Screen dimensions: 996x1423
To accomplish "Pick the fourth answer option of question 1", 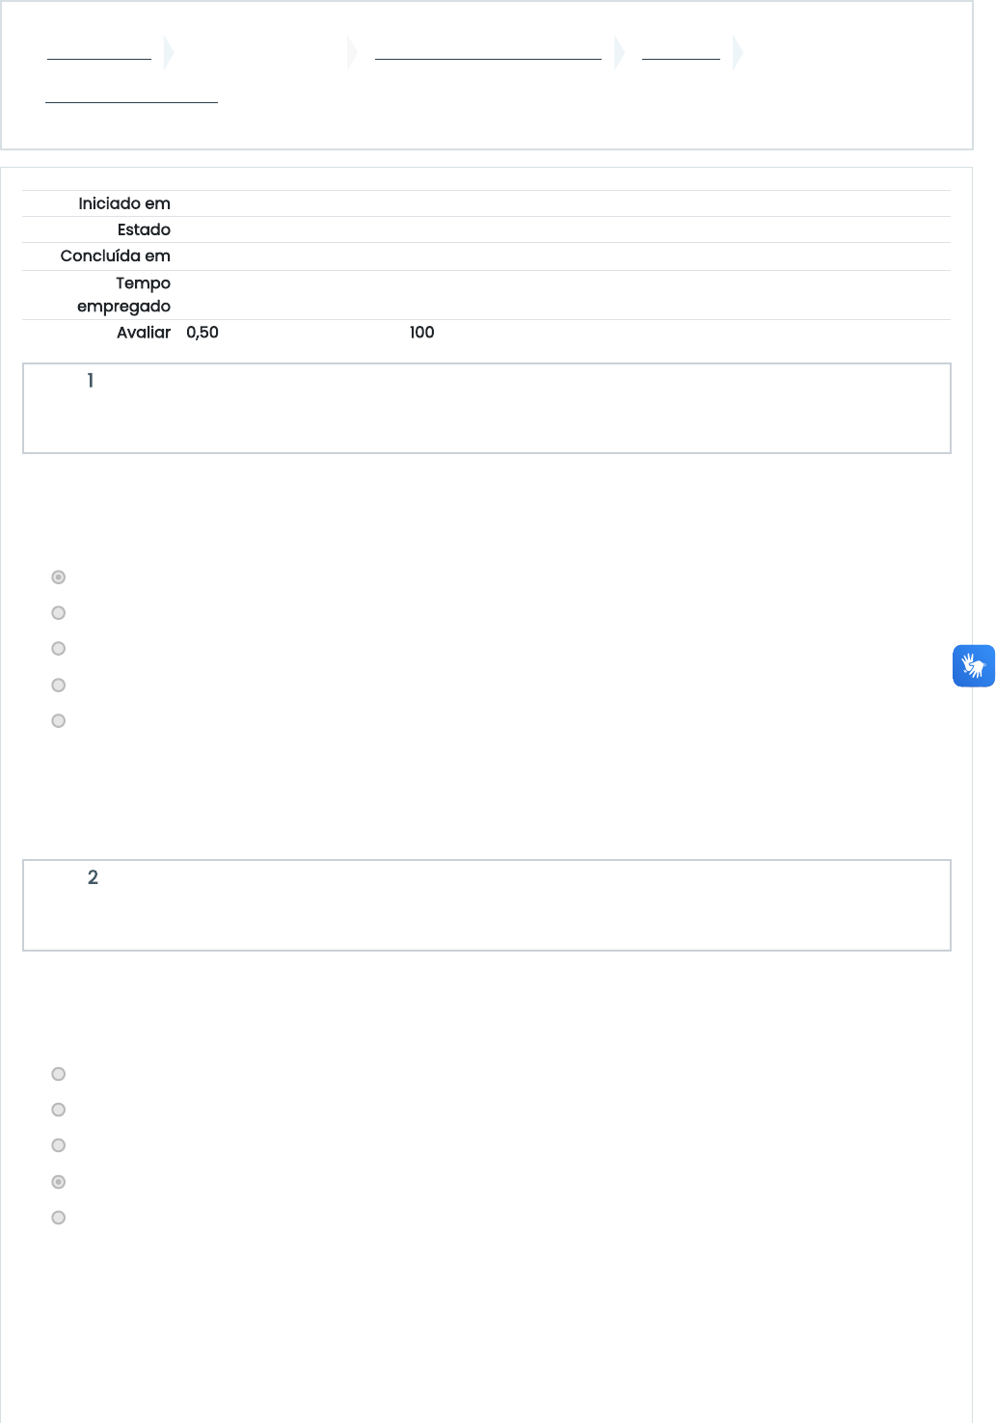I will coord(59,685).
